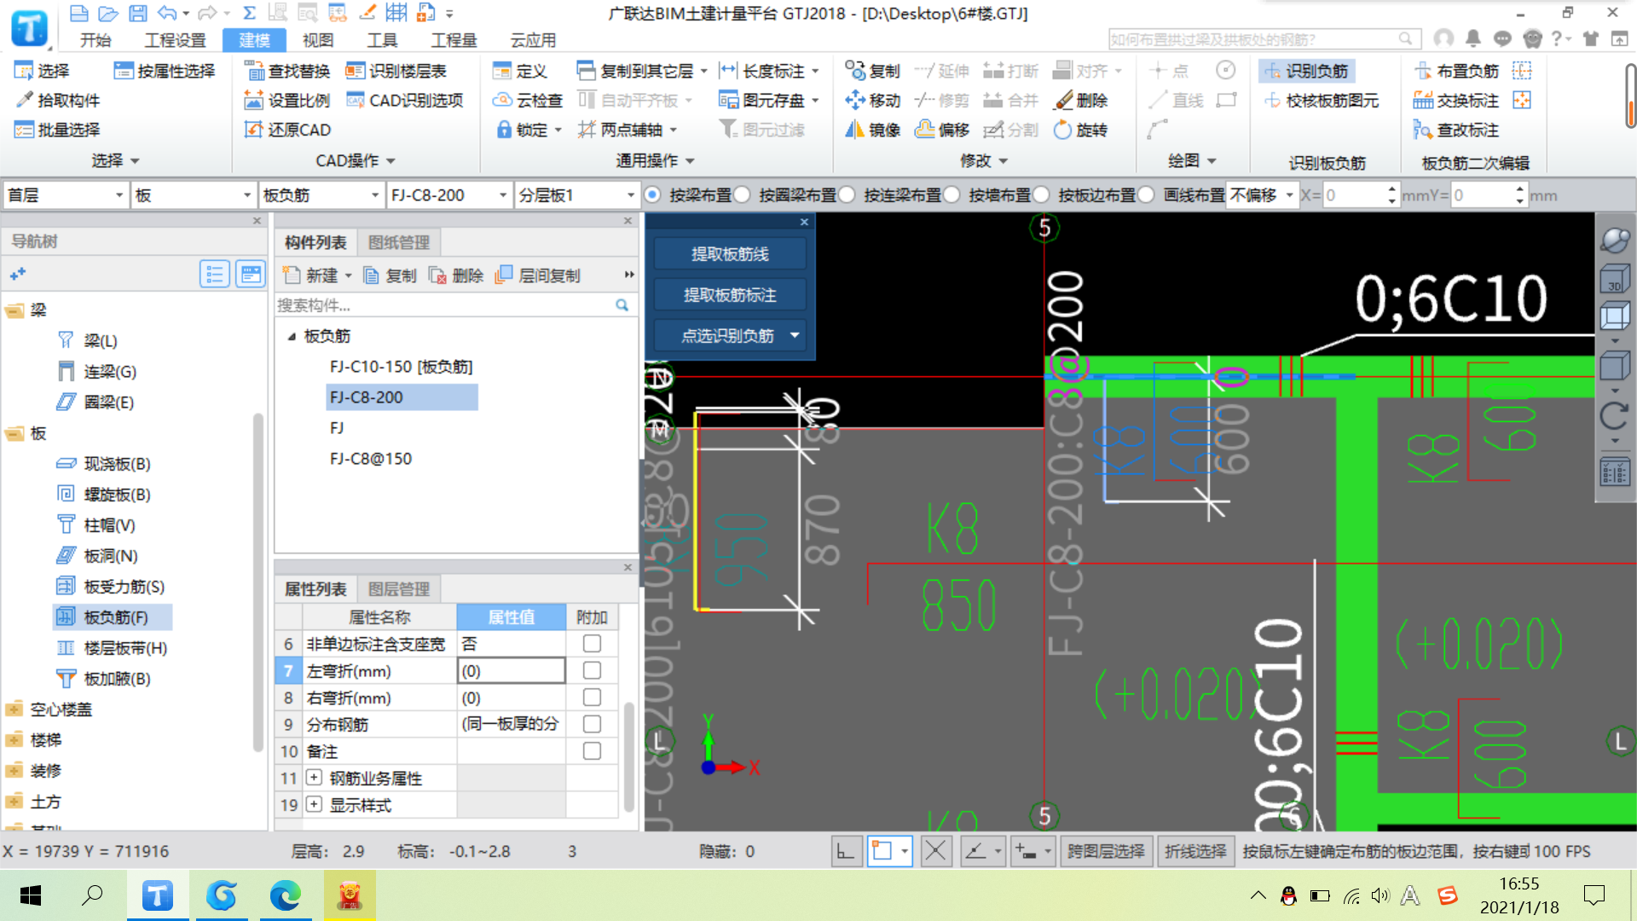Click the 查找替换 find-replace icon
Screen dimensions: 1637x921
tap(253, 71)
